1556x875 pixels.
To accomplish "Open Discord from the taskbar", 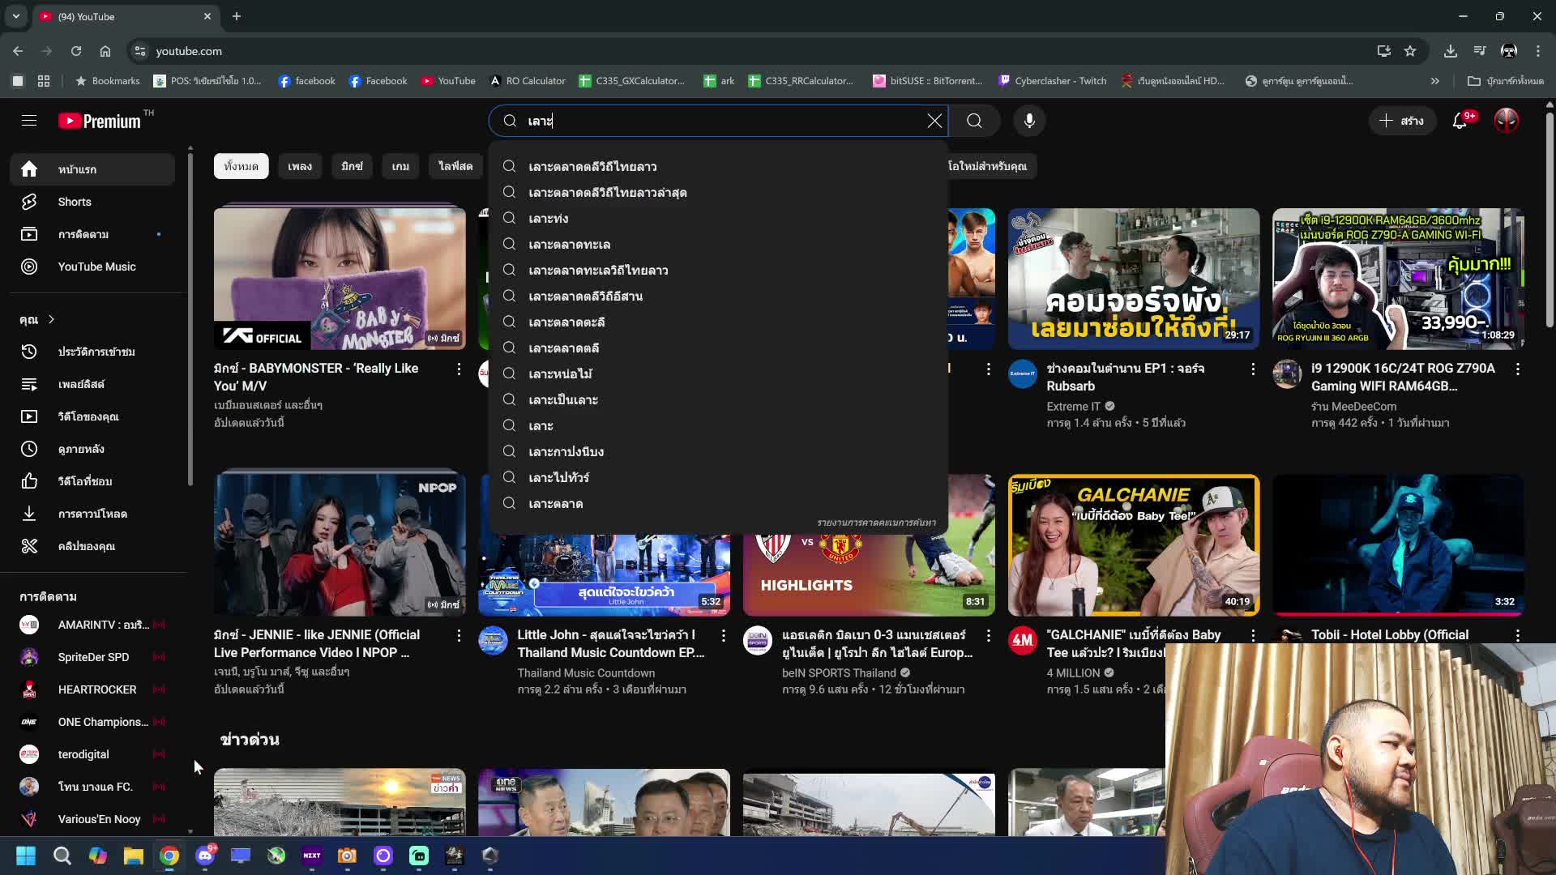I will pos(205,856).
